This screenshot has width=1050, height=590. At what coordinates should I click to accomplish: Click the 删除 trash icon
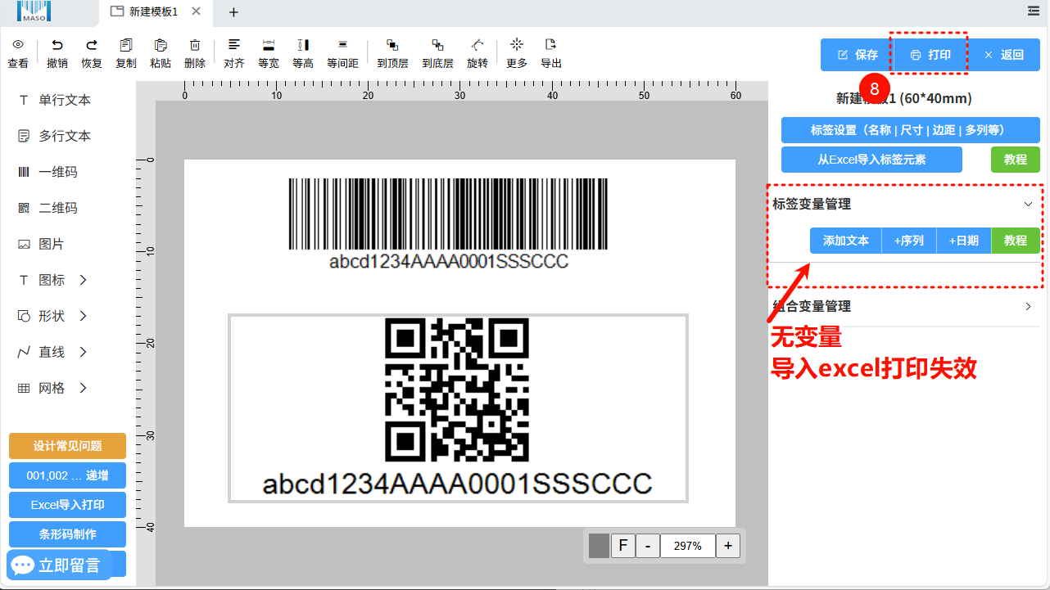pos(195,45)
